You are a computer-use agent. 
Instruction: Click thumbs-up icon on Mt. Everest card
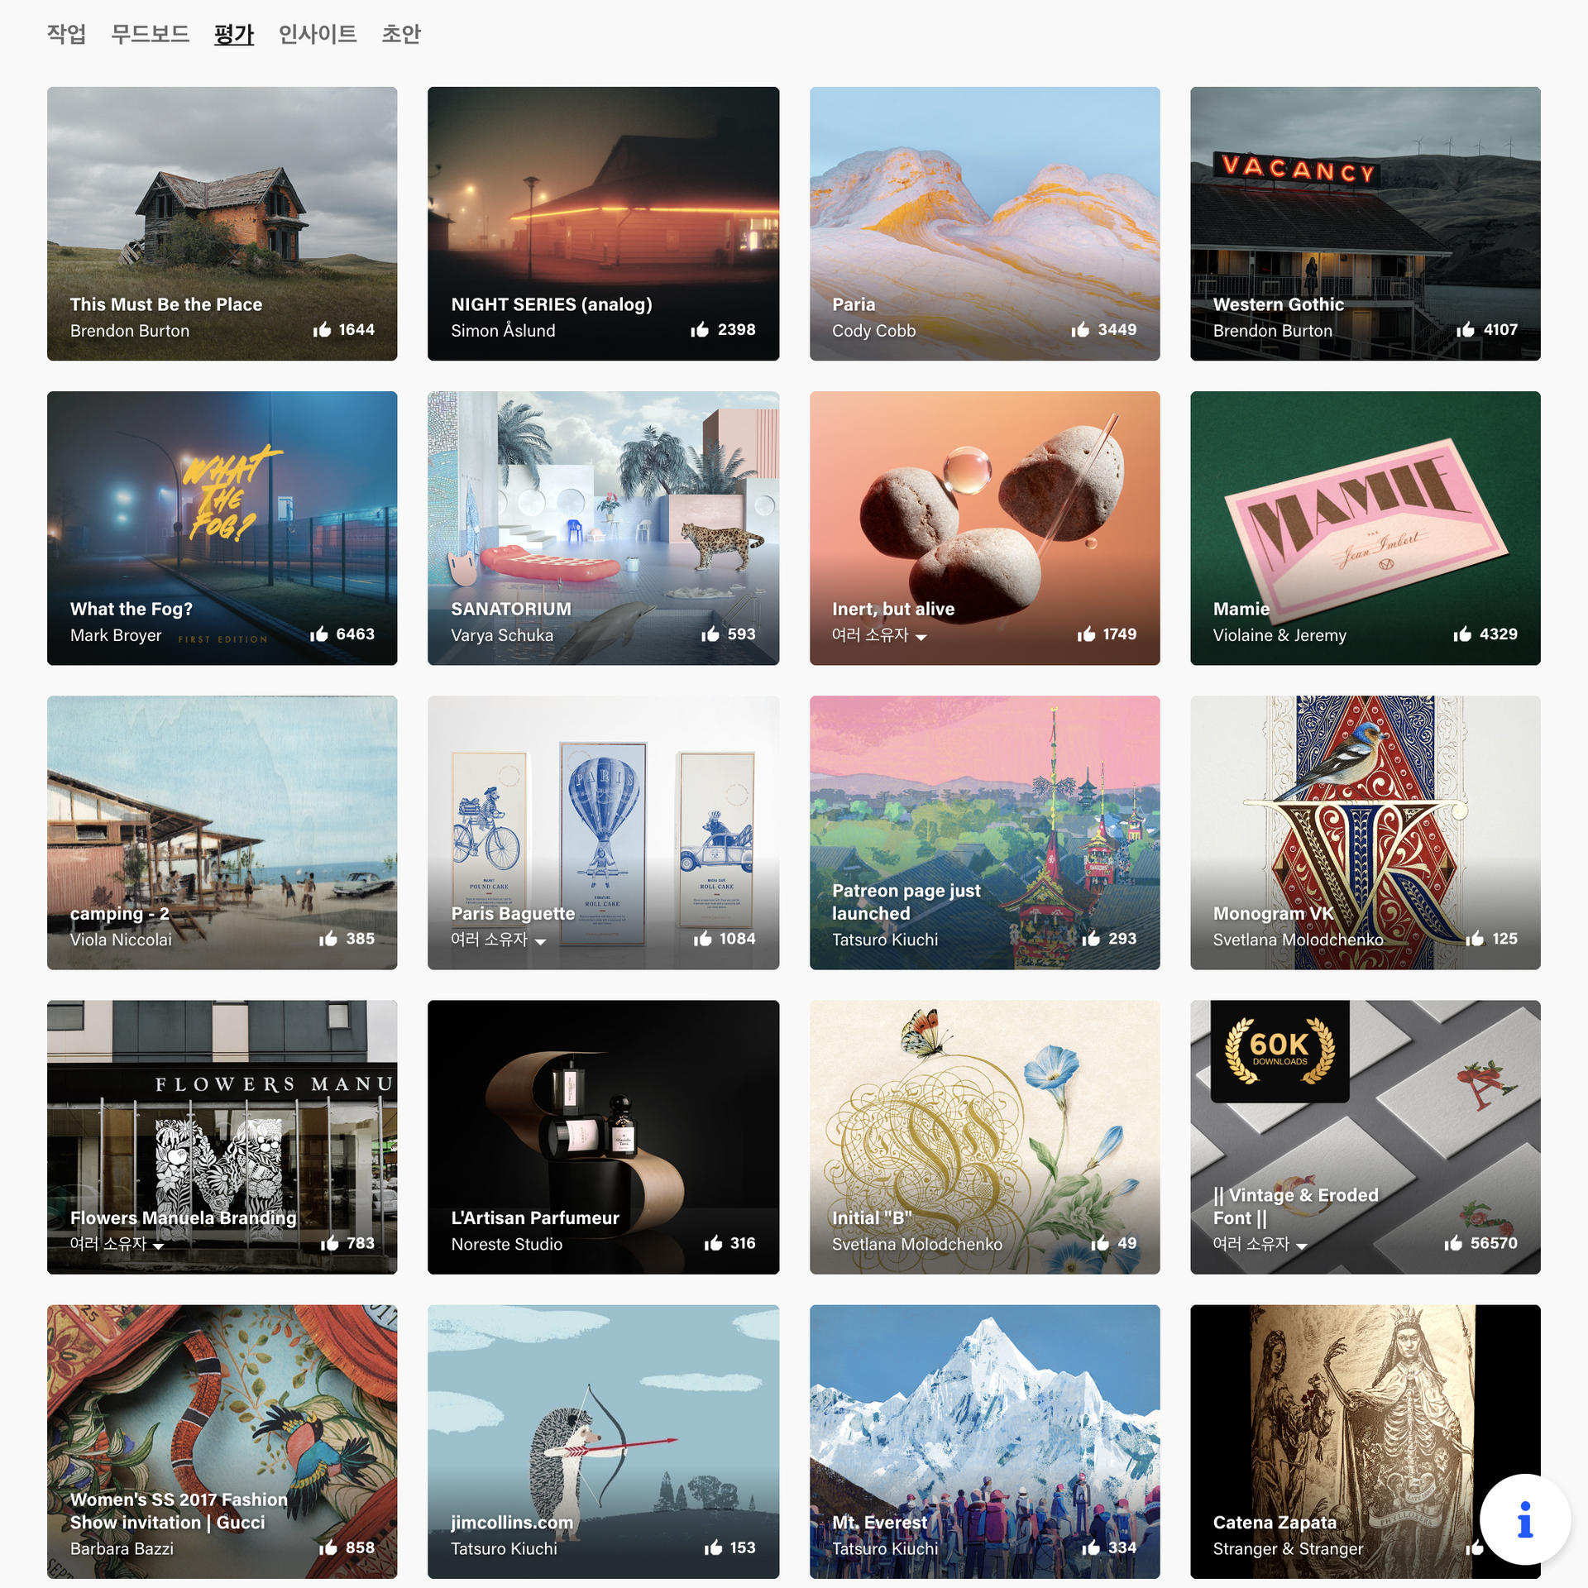click(1091, 1547)
